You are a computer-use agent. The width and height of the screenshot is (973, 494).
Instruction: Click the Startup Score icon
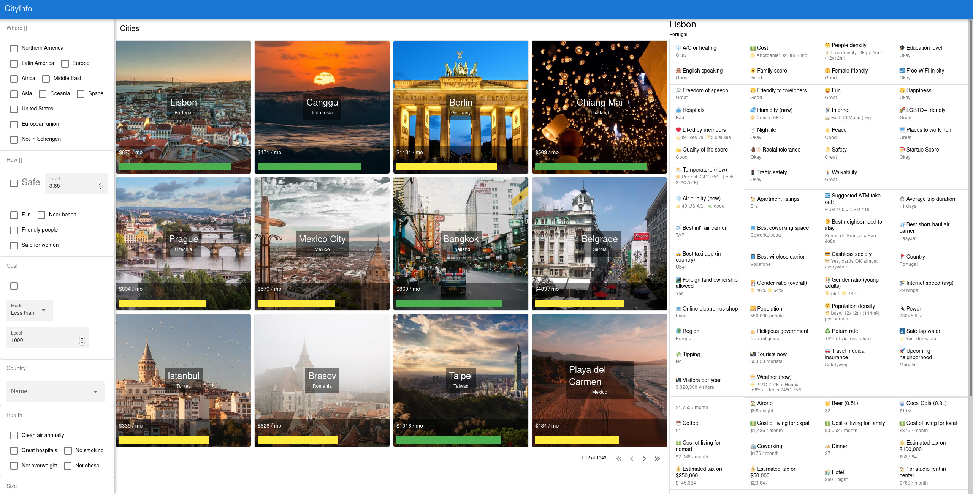point(902,150)
